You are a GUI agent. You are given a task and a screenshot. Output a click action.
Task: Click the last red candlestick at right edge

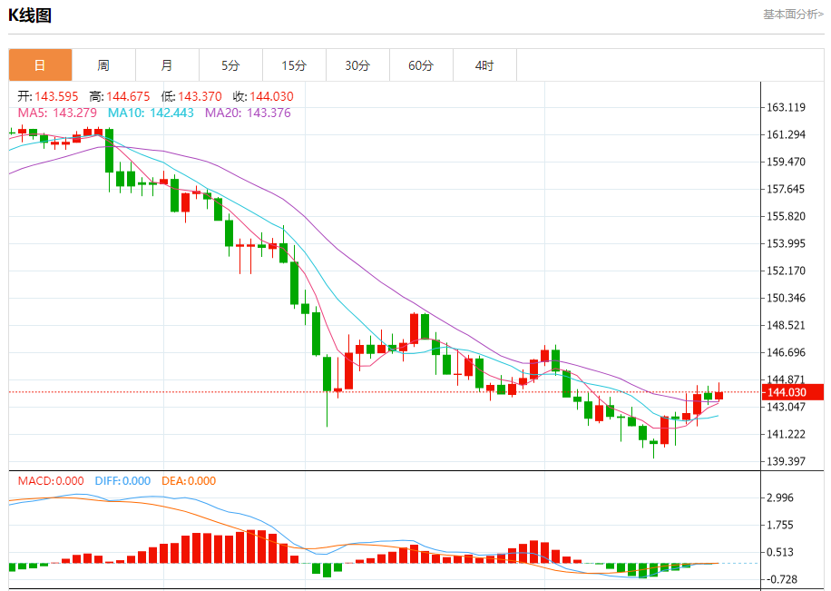click(719, 395)
